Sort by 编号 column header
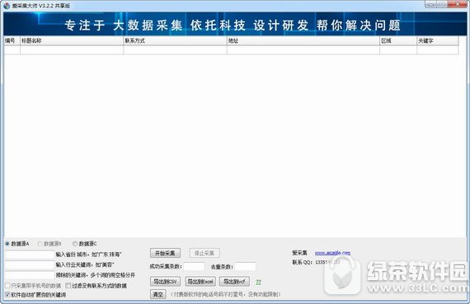This screenshot has width=470, height=304. pyautogui.click(x=12, y=40)
